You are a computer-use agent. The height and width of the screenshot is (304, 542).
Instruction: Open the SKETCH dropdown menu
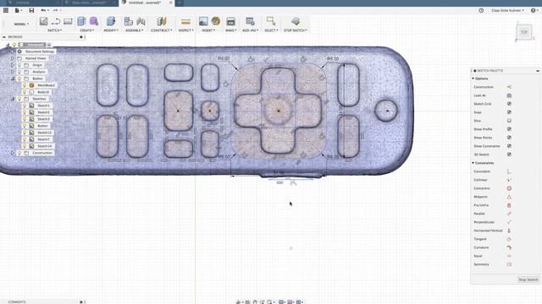point(54,30)
